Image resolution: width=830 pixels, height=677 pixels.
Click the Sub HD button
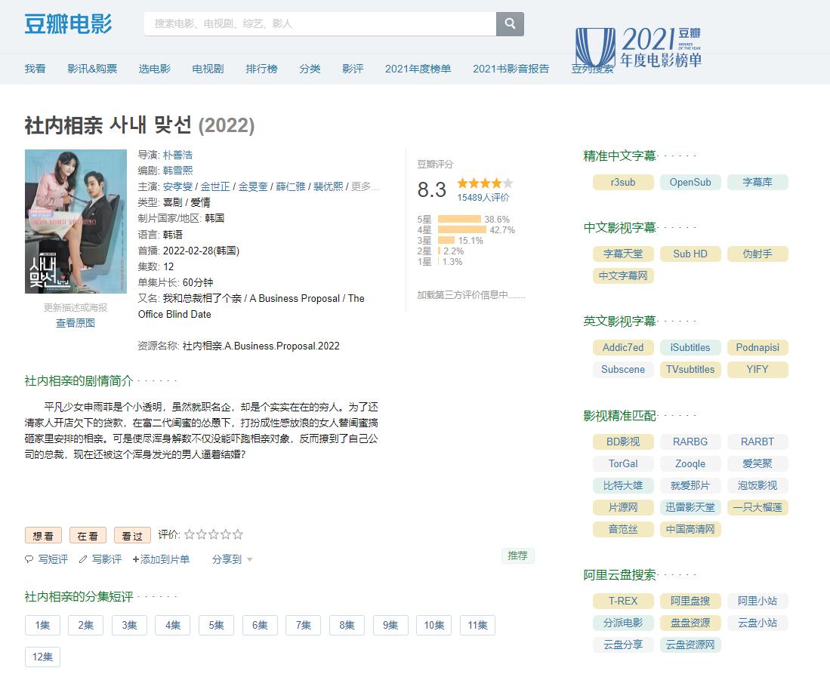[x=690, y=254]
